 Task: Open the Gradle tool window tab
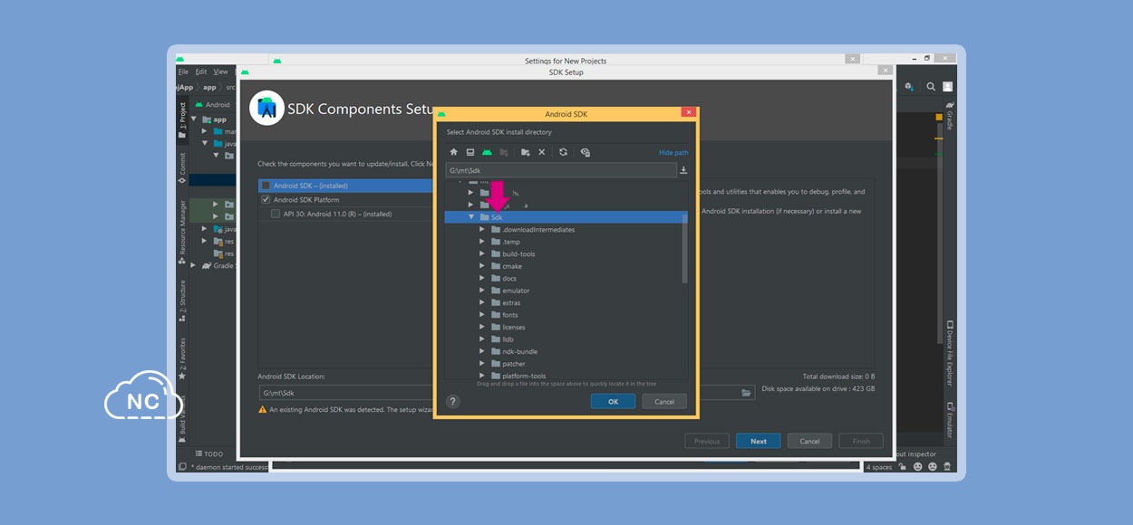949,116
